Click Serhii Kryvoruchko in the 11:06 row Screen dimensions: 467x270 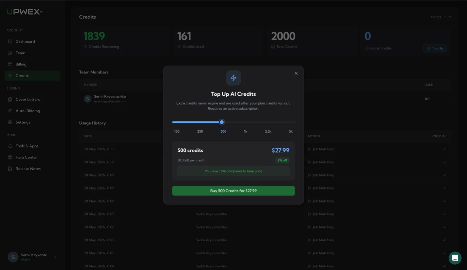click(211, 227)
